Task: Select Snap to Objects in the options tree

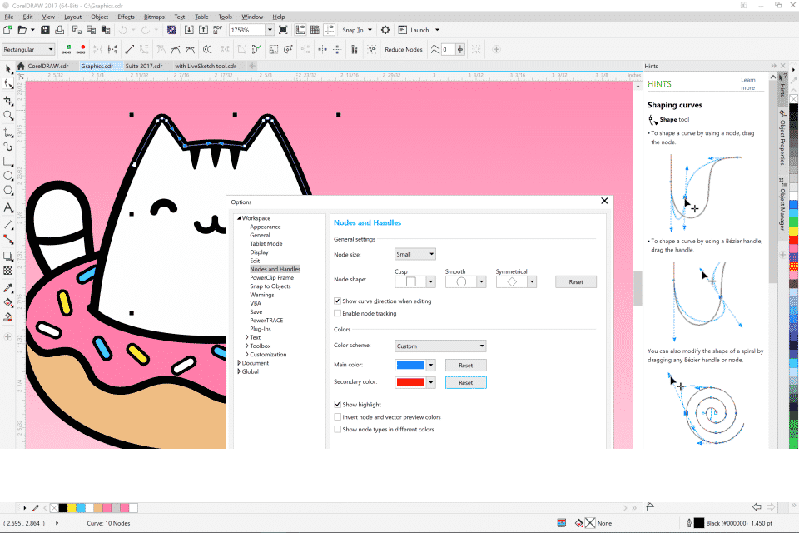Action: pyautogui.click(x=270, y=286)
